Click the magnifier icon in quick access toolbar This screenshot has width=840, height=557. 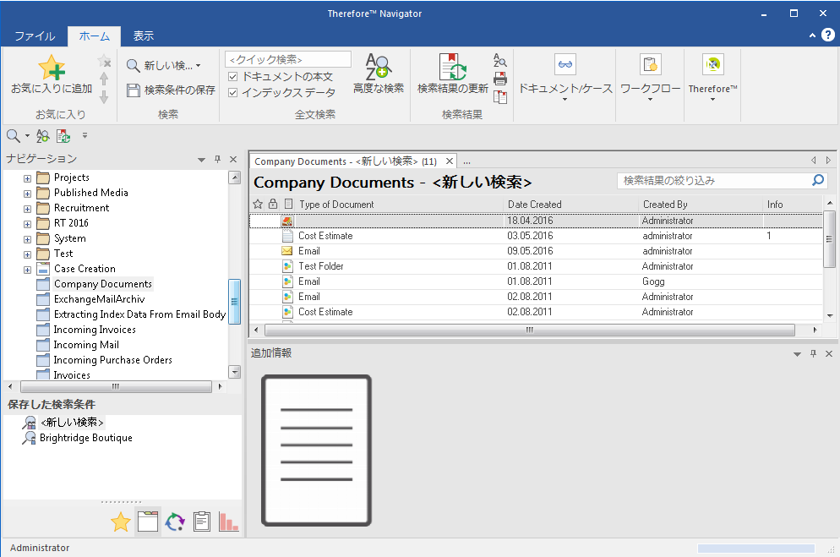click(x=14, y=136)
